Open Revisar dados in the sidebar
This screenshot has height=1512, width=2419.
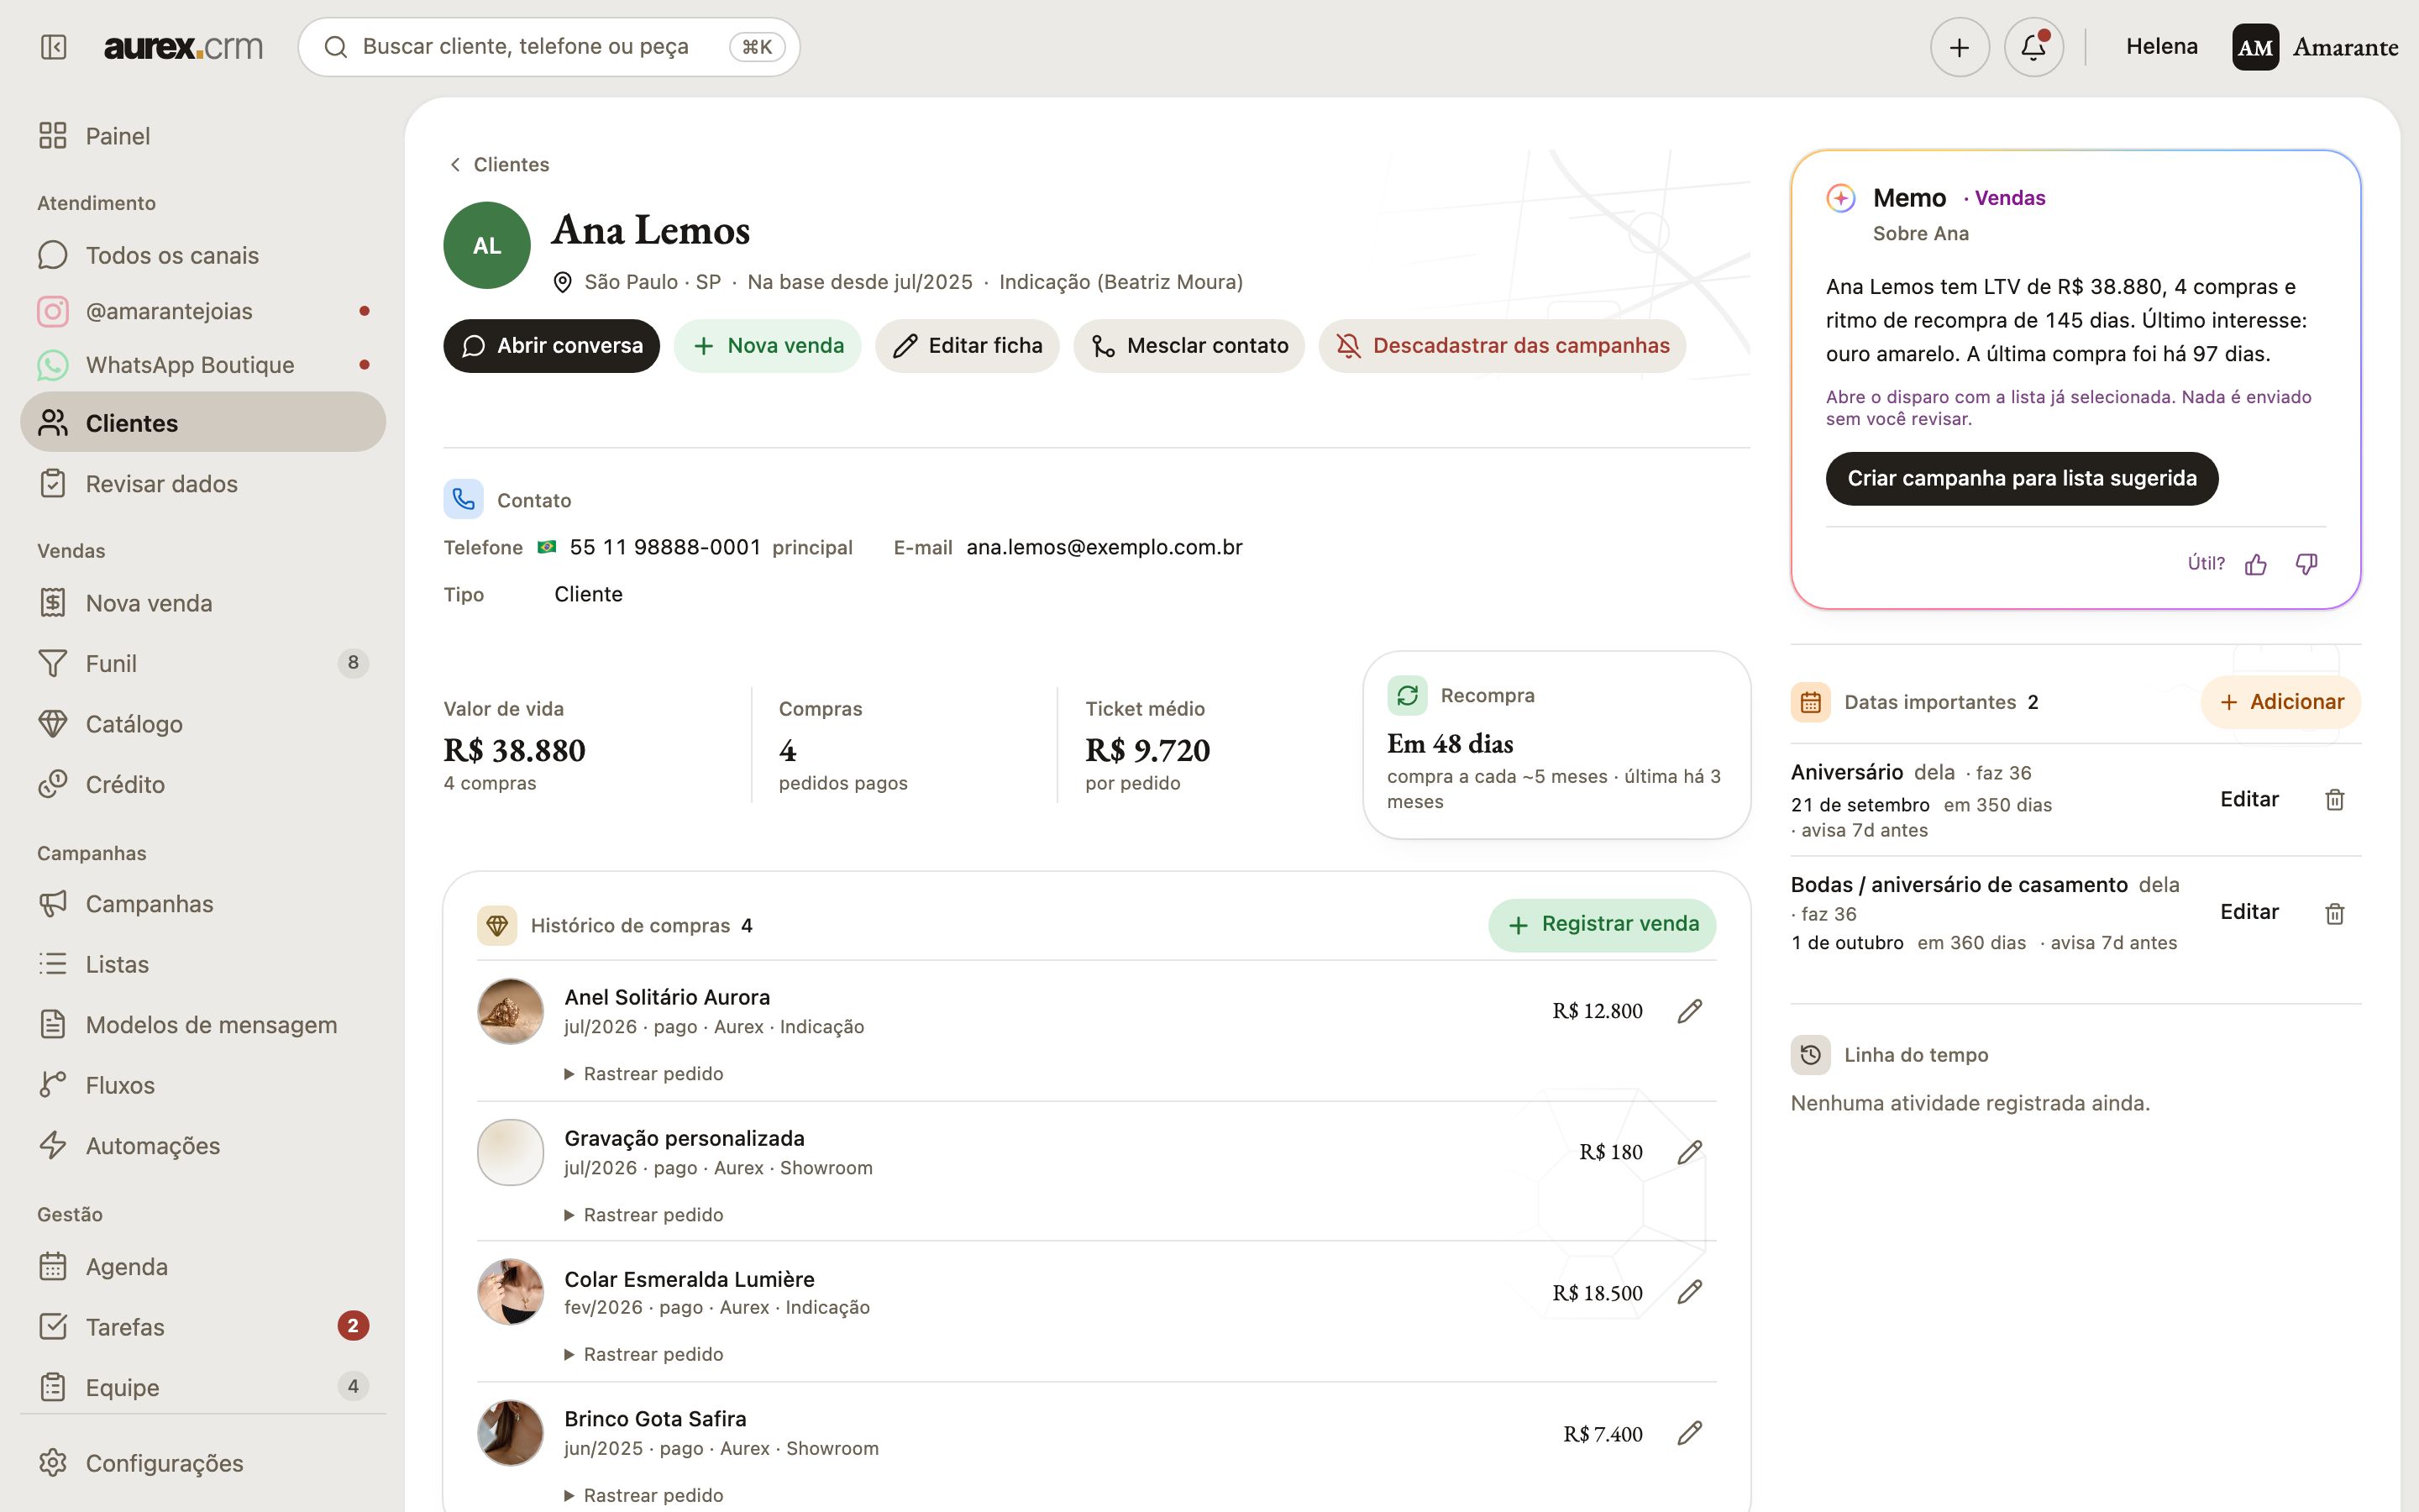[x=203, y=484]
